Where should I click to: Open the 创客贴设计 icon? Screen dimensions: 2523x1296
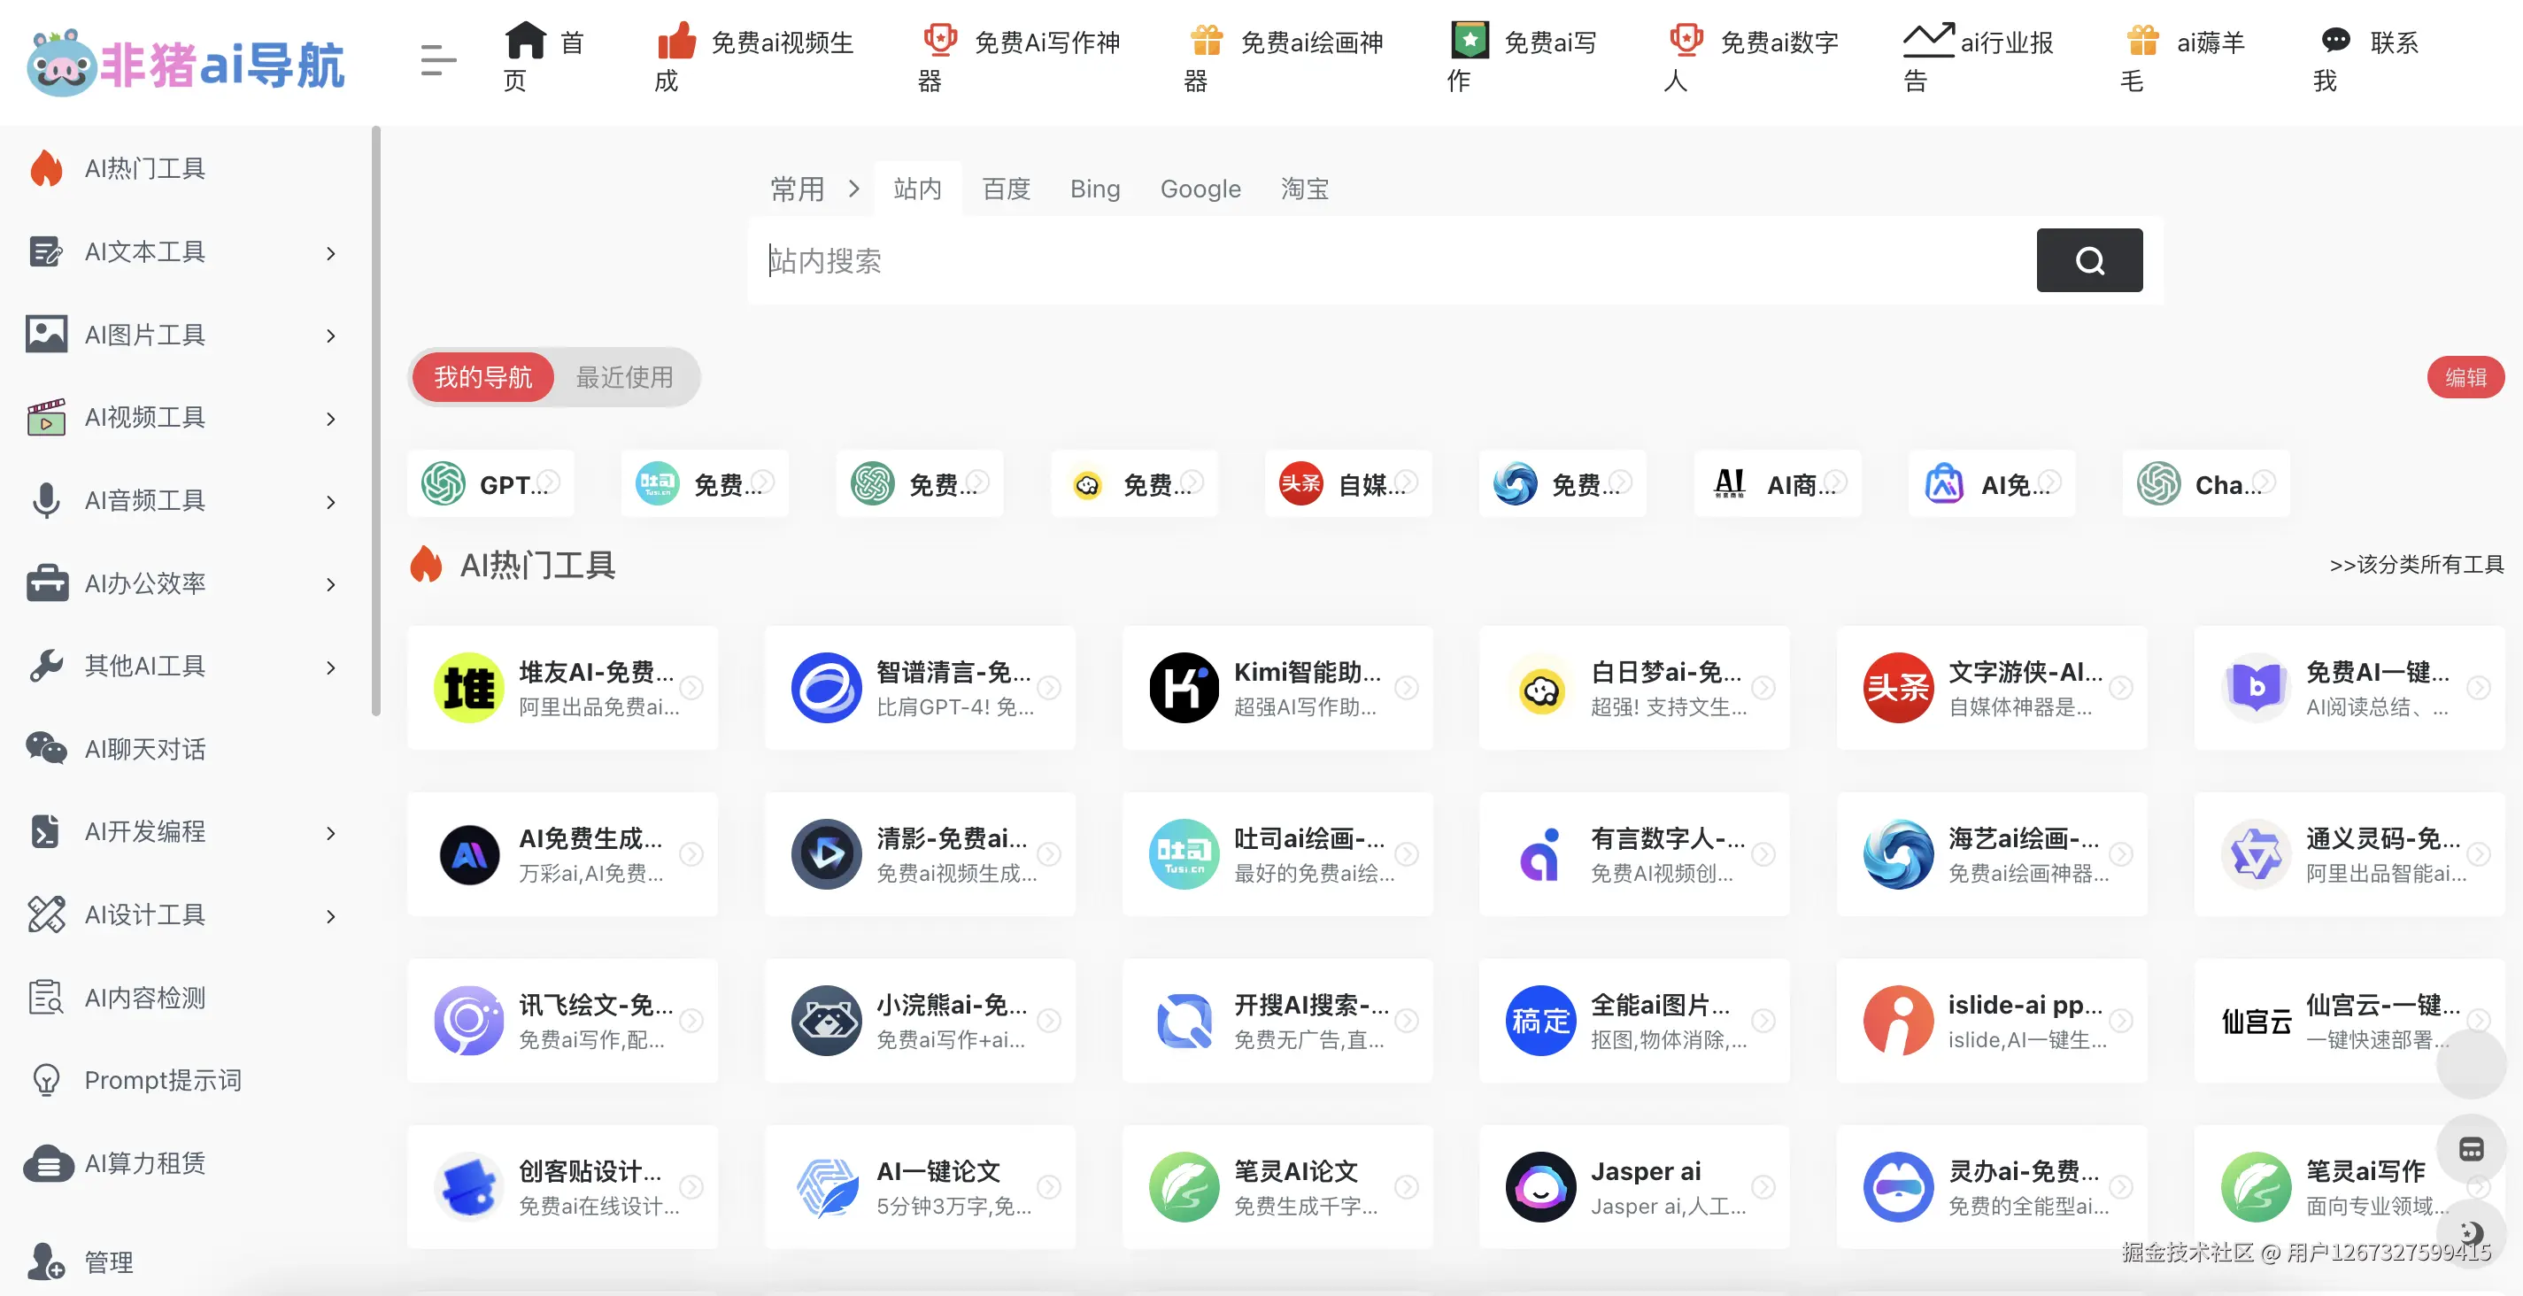469,1187
